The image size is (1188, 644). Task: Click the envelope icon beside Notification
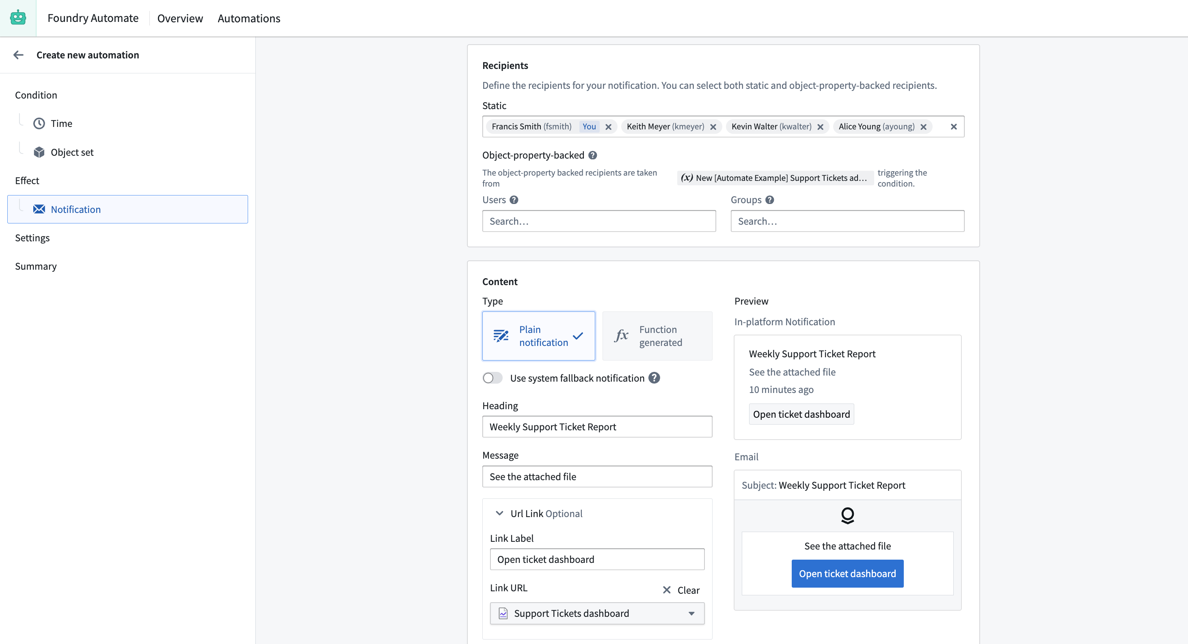click(39, 209)
